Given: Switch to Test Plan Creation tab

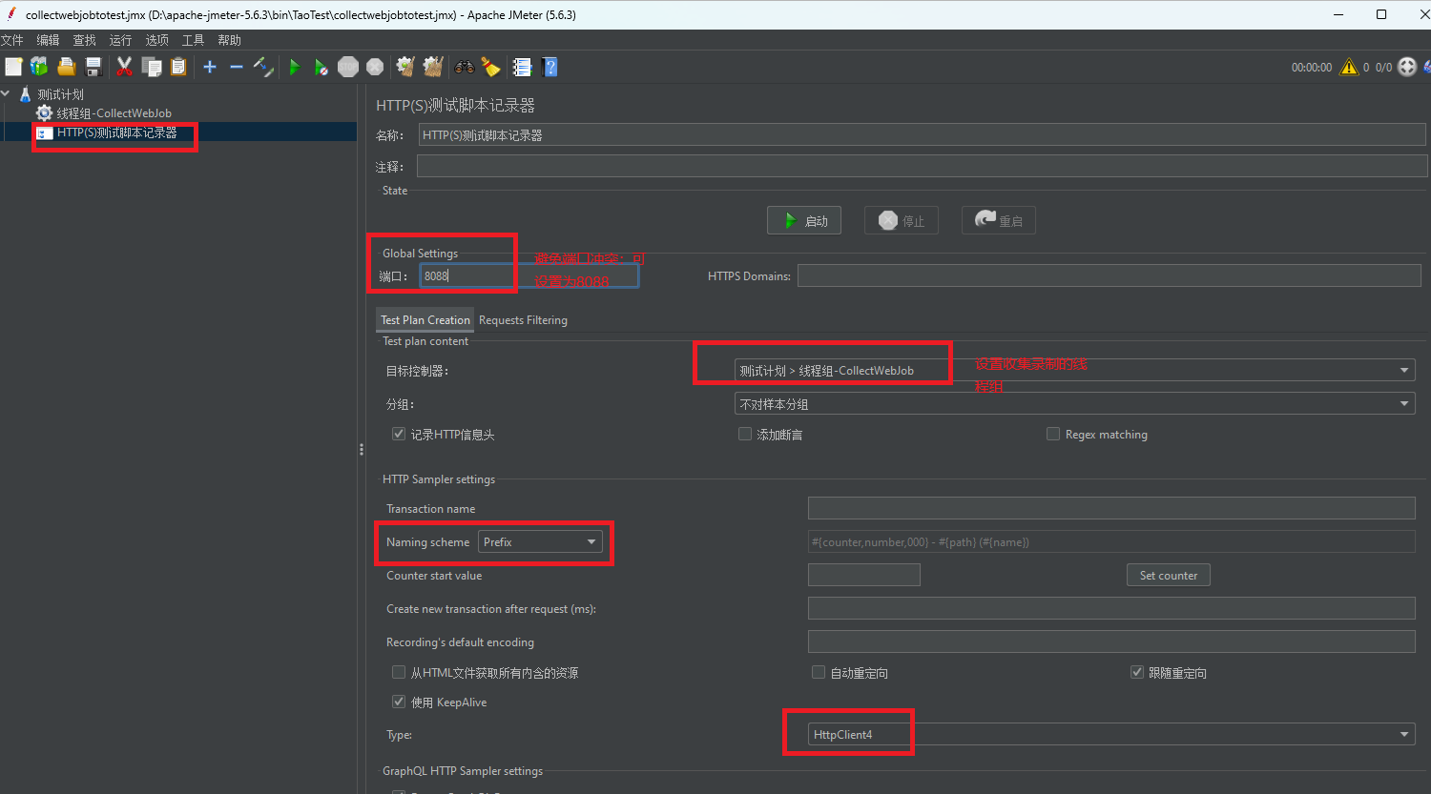Looking at the screenshot, I should pos(425,320).
